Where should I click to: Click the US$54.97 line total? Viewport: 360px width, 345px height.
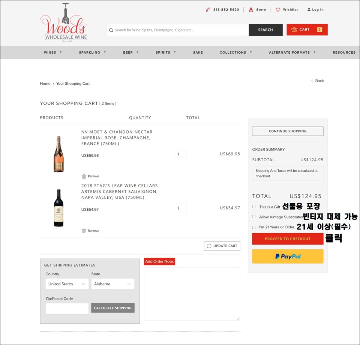tap(230, 208)
